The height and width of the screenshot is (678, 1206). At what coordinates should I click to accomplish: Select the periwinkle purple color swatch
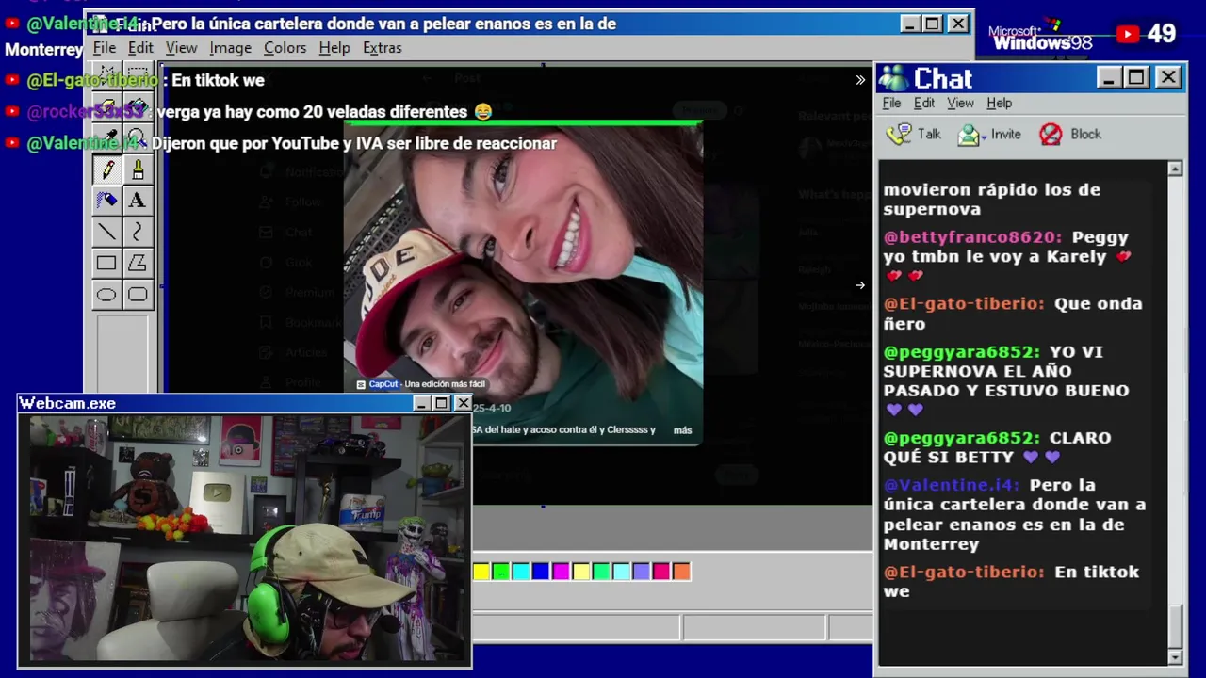(x=642, y=571)
